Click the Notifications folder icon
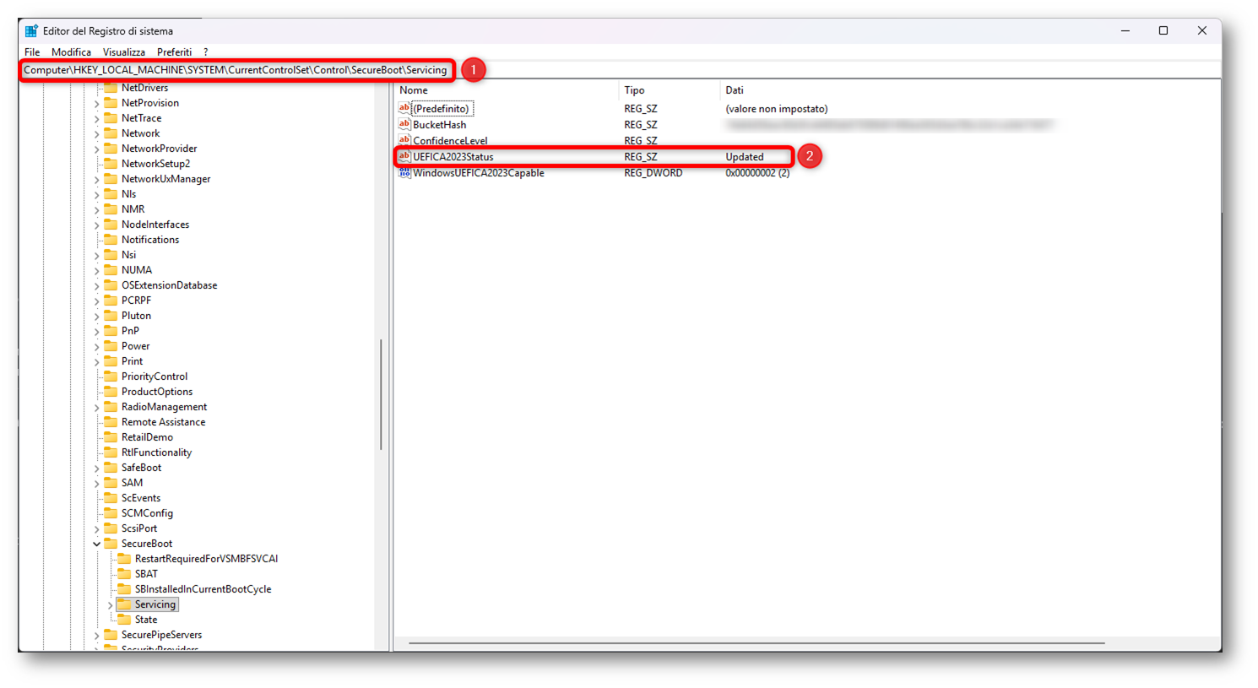 pos(111,240)
